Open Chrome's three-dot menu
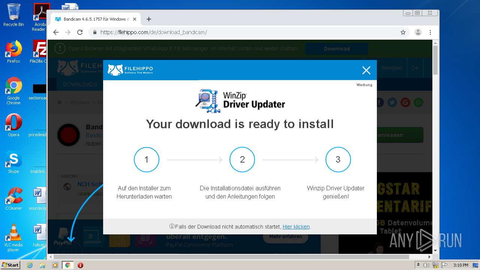Image resolution: width=480 pixels, height=270 pixels. pos(430,32)
